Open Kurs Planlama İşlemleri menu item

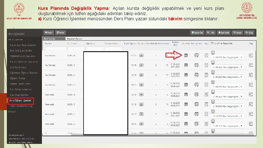(x=21, y=89)
